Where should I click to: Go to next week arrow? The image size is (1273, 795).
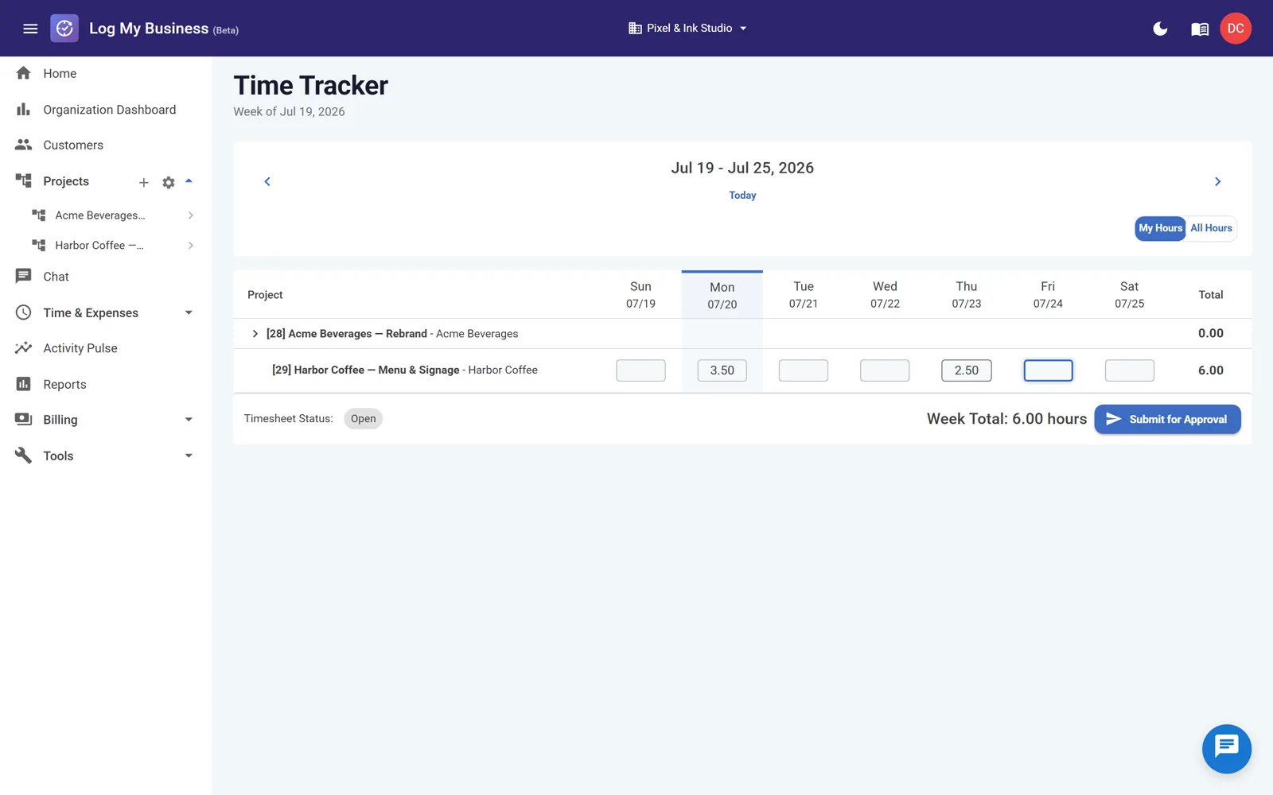pyautogui.click(x=1217, y=182)
